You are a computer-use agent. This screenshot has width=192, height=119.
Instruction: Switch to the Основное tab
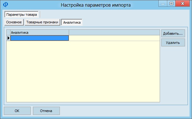point(14,22)
